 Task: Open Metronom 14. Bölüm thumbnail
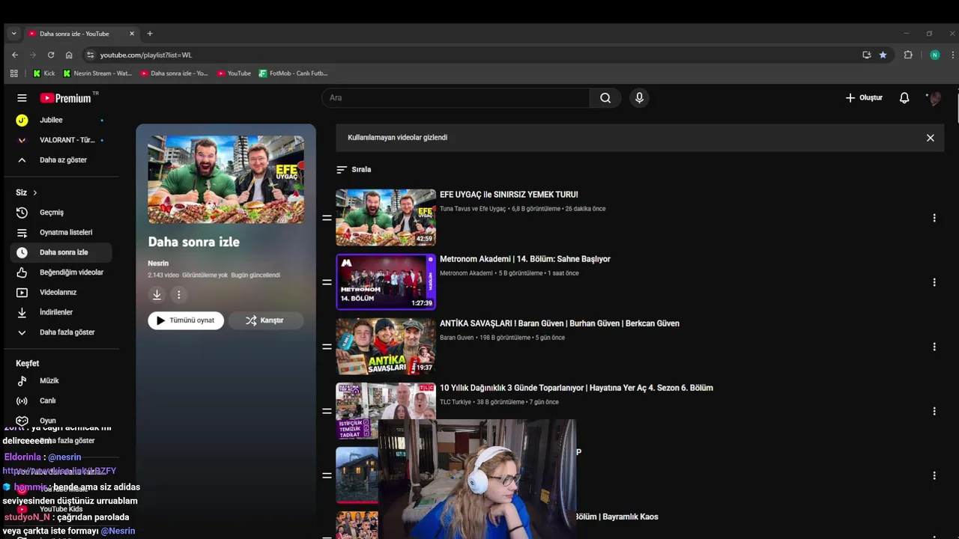tap(386, 282)
